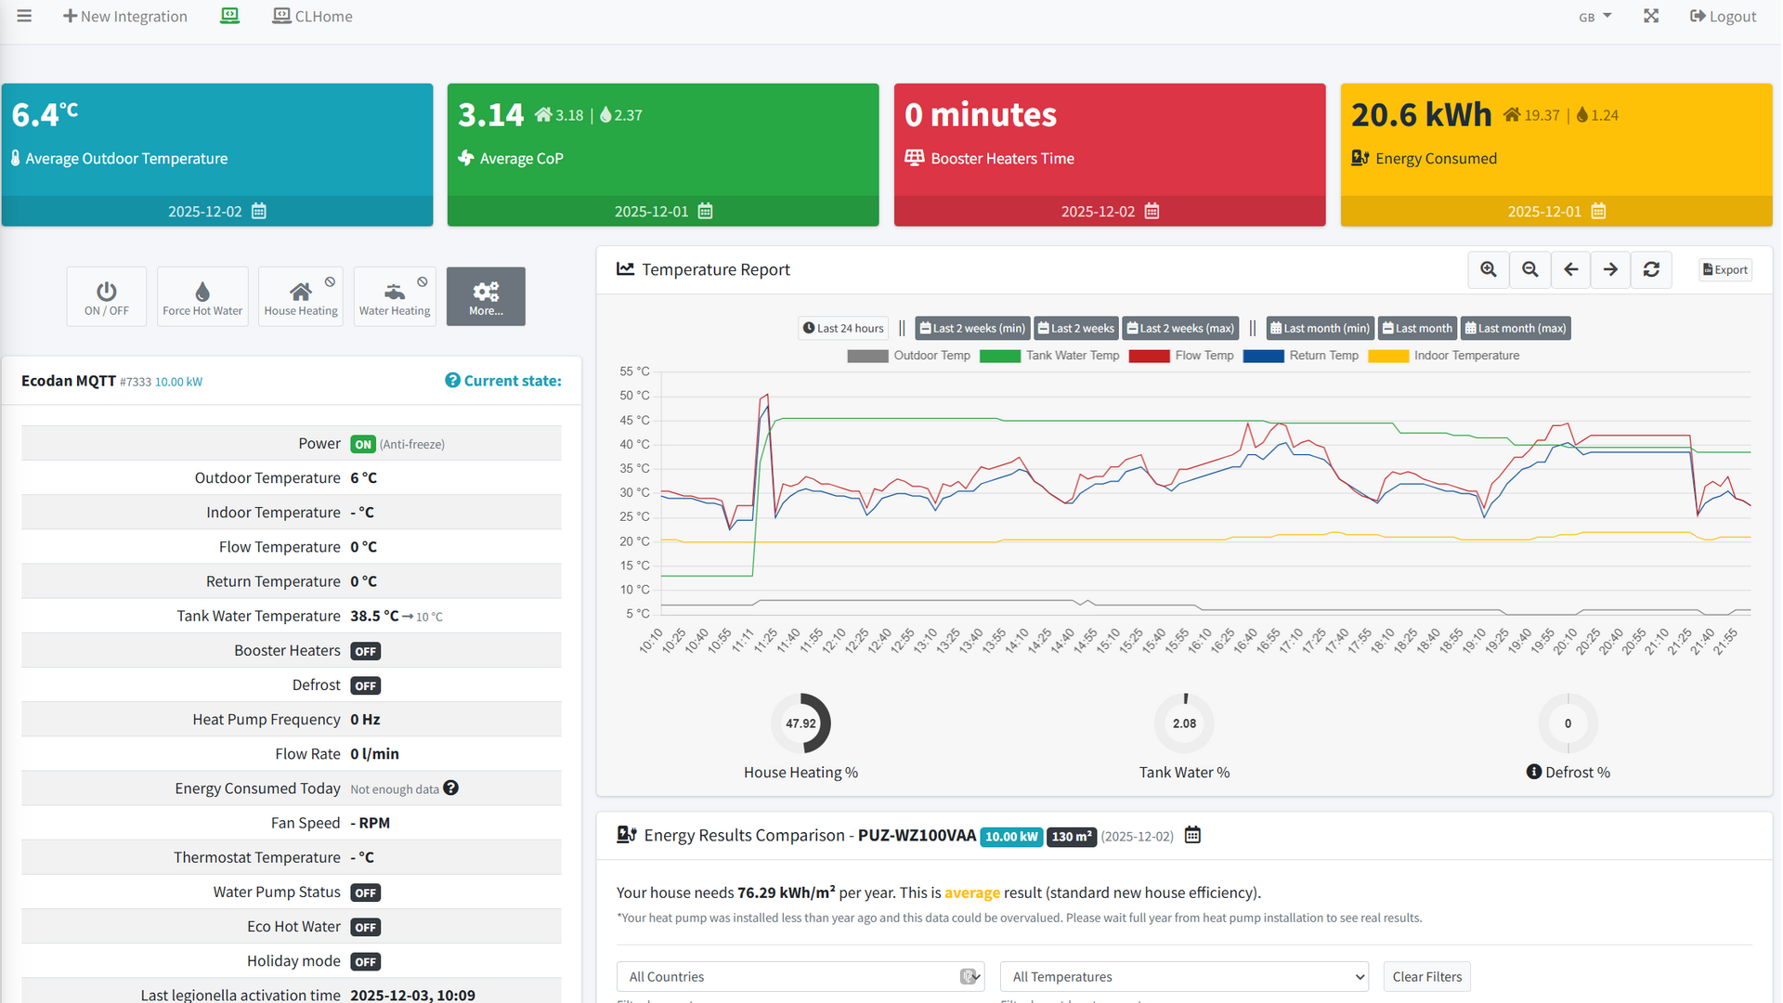Click the Export button
This screenshot has height=1003, width=1783.
coord(1724,269)
